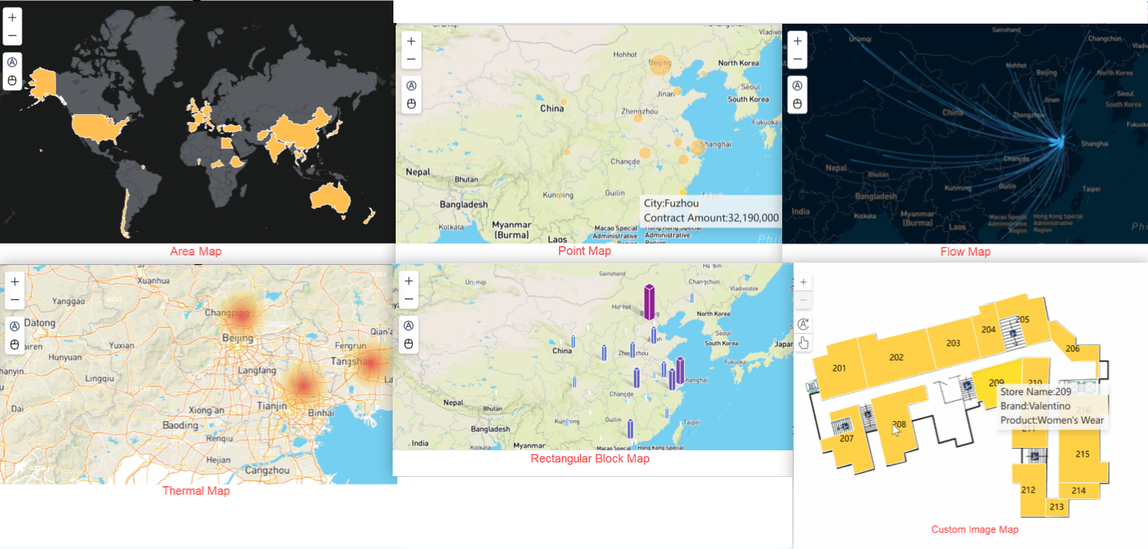Click the circled A icon on Thermal Map
This screenshot has width=1148, height=549.
15,327
